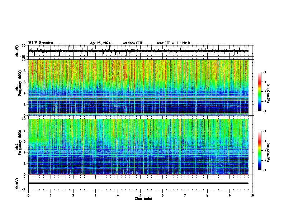284x219 pixels.
Task: Click the ch.1 spectrogram color scale bar
Action: point(260,92)
